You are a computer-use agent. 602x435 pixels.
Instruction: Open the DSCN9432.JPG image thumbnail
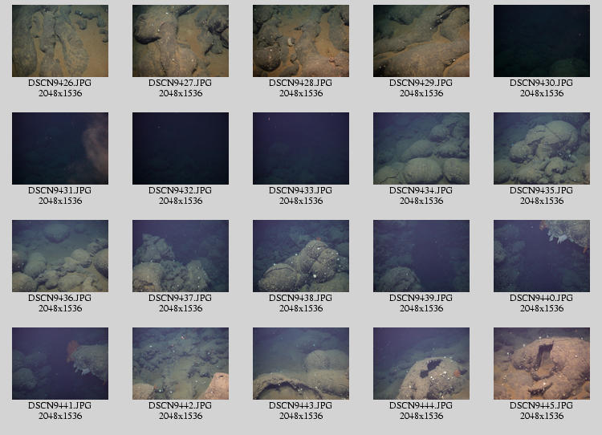coord(181,148)
